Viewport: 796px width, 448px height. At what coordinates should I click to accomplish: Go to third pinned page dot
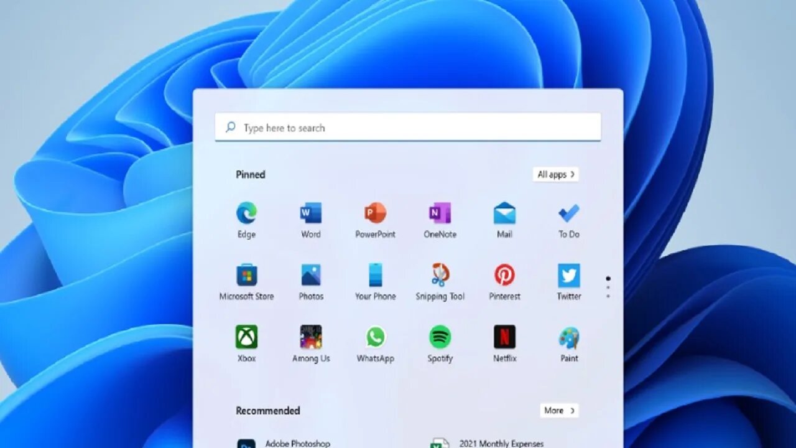pyautogui.click(x=608, y=296)
